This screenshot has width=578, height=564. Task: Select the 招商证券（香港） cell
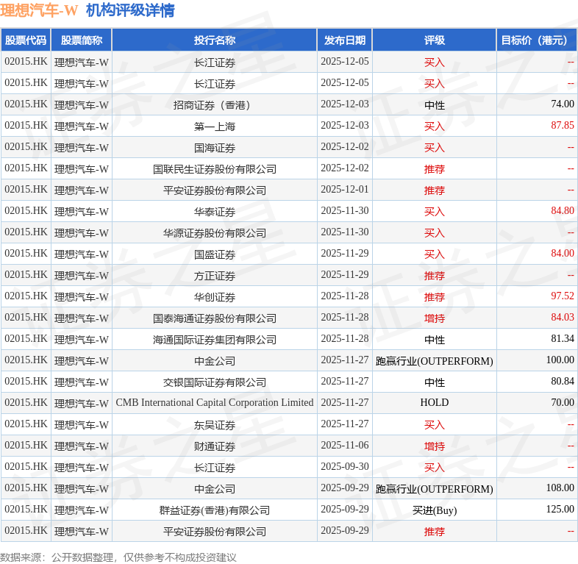click(x=215, y=105)
